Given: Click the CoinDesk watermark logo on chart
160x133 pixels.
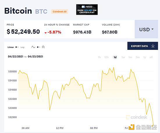Looking at the screenshot, I should coord(136,117).
